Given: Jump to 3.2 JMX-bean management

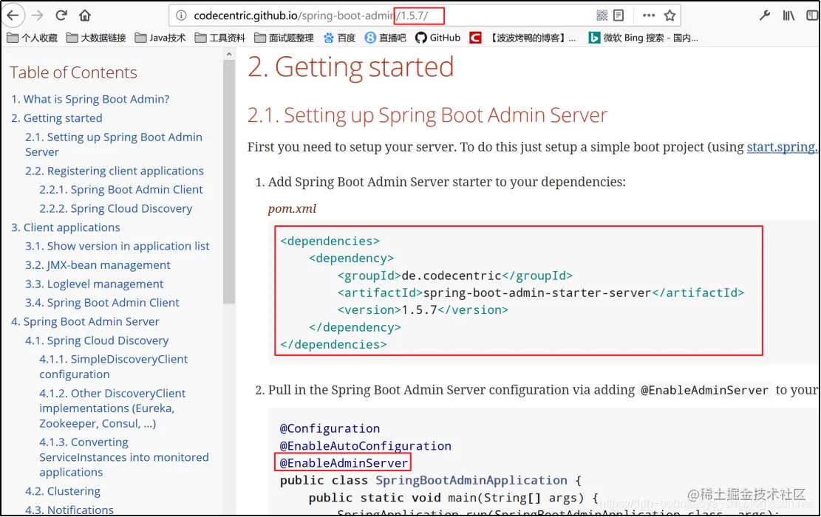Looking at the screenshot, I should click(98, 265).
